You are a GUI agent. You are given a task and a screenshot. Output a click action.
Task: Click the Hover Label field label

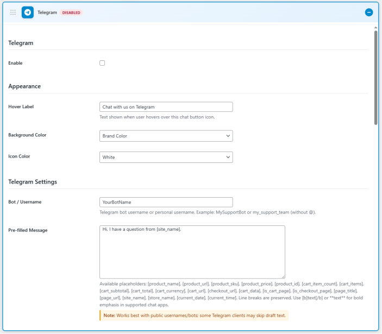(21, 106)
